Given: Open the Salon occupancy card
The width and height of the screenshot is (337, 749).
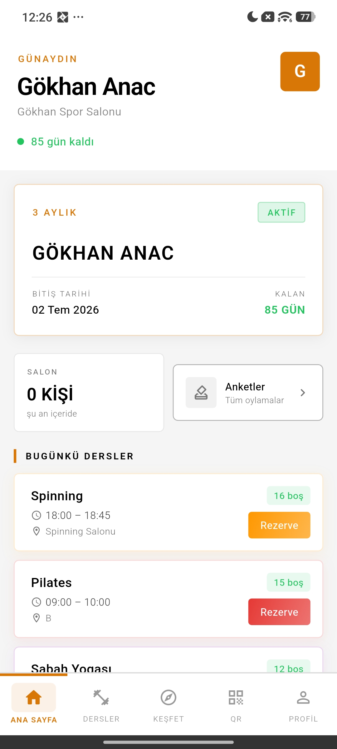Looking at the screenshot, I should pyautogui.click(x=89, y=393).
